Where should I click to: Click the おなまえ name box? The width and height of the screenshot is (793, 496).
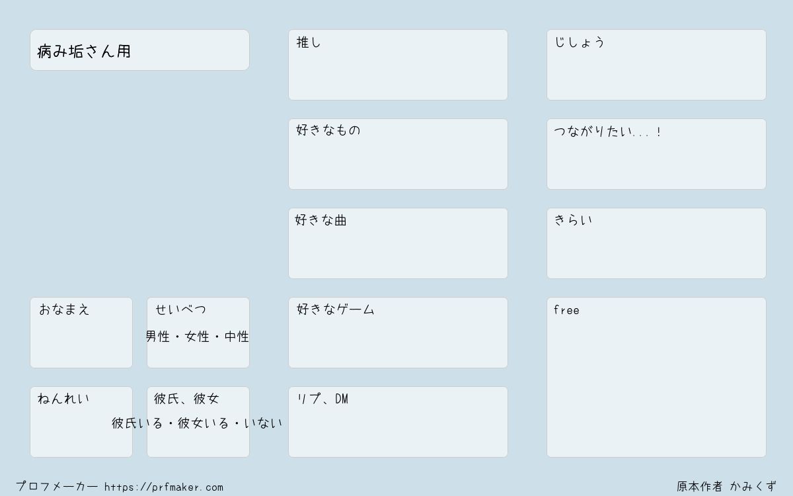coord(81,333)
